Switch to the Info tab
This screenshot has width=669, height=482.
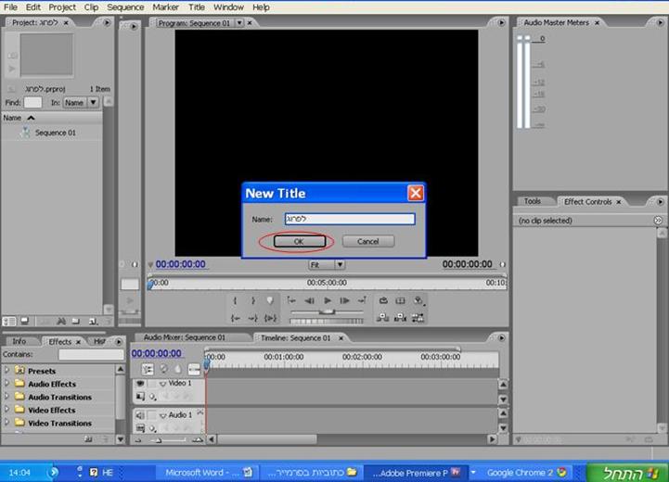coord(19,341)
